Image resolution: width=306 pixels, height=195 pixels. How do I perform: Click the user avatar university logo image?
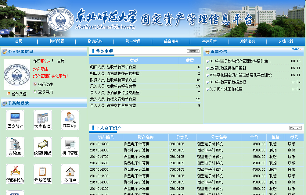[x=17, y=75]
